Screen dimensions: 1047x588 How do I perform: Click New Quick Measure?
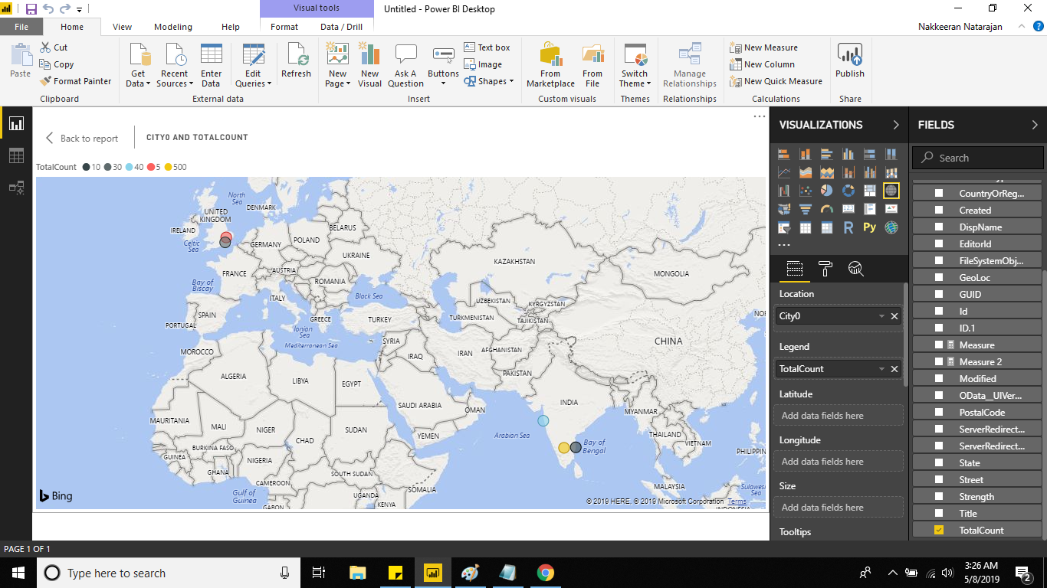[776, 81]
